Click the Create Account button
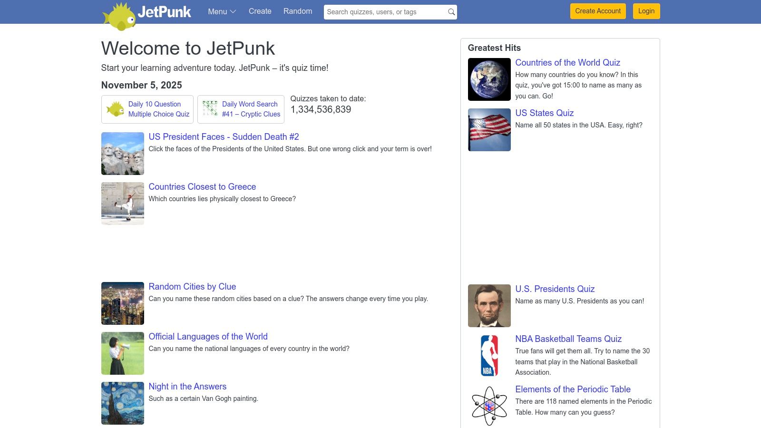 pyautogui.click(x=597, y=11)
